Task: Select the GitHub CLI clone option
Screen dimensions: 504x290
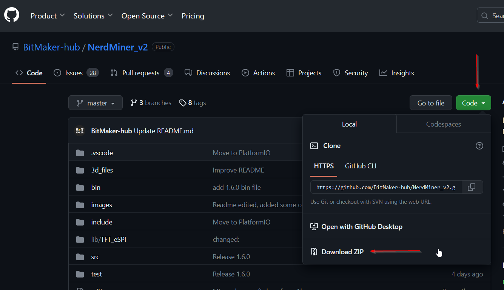Action: coord(361,166)
